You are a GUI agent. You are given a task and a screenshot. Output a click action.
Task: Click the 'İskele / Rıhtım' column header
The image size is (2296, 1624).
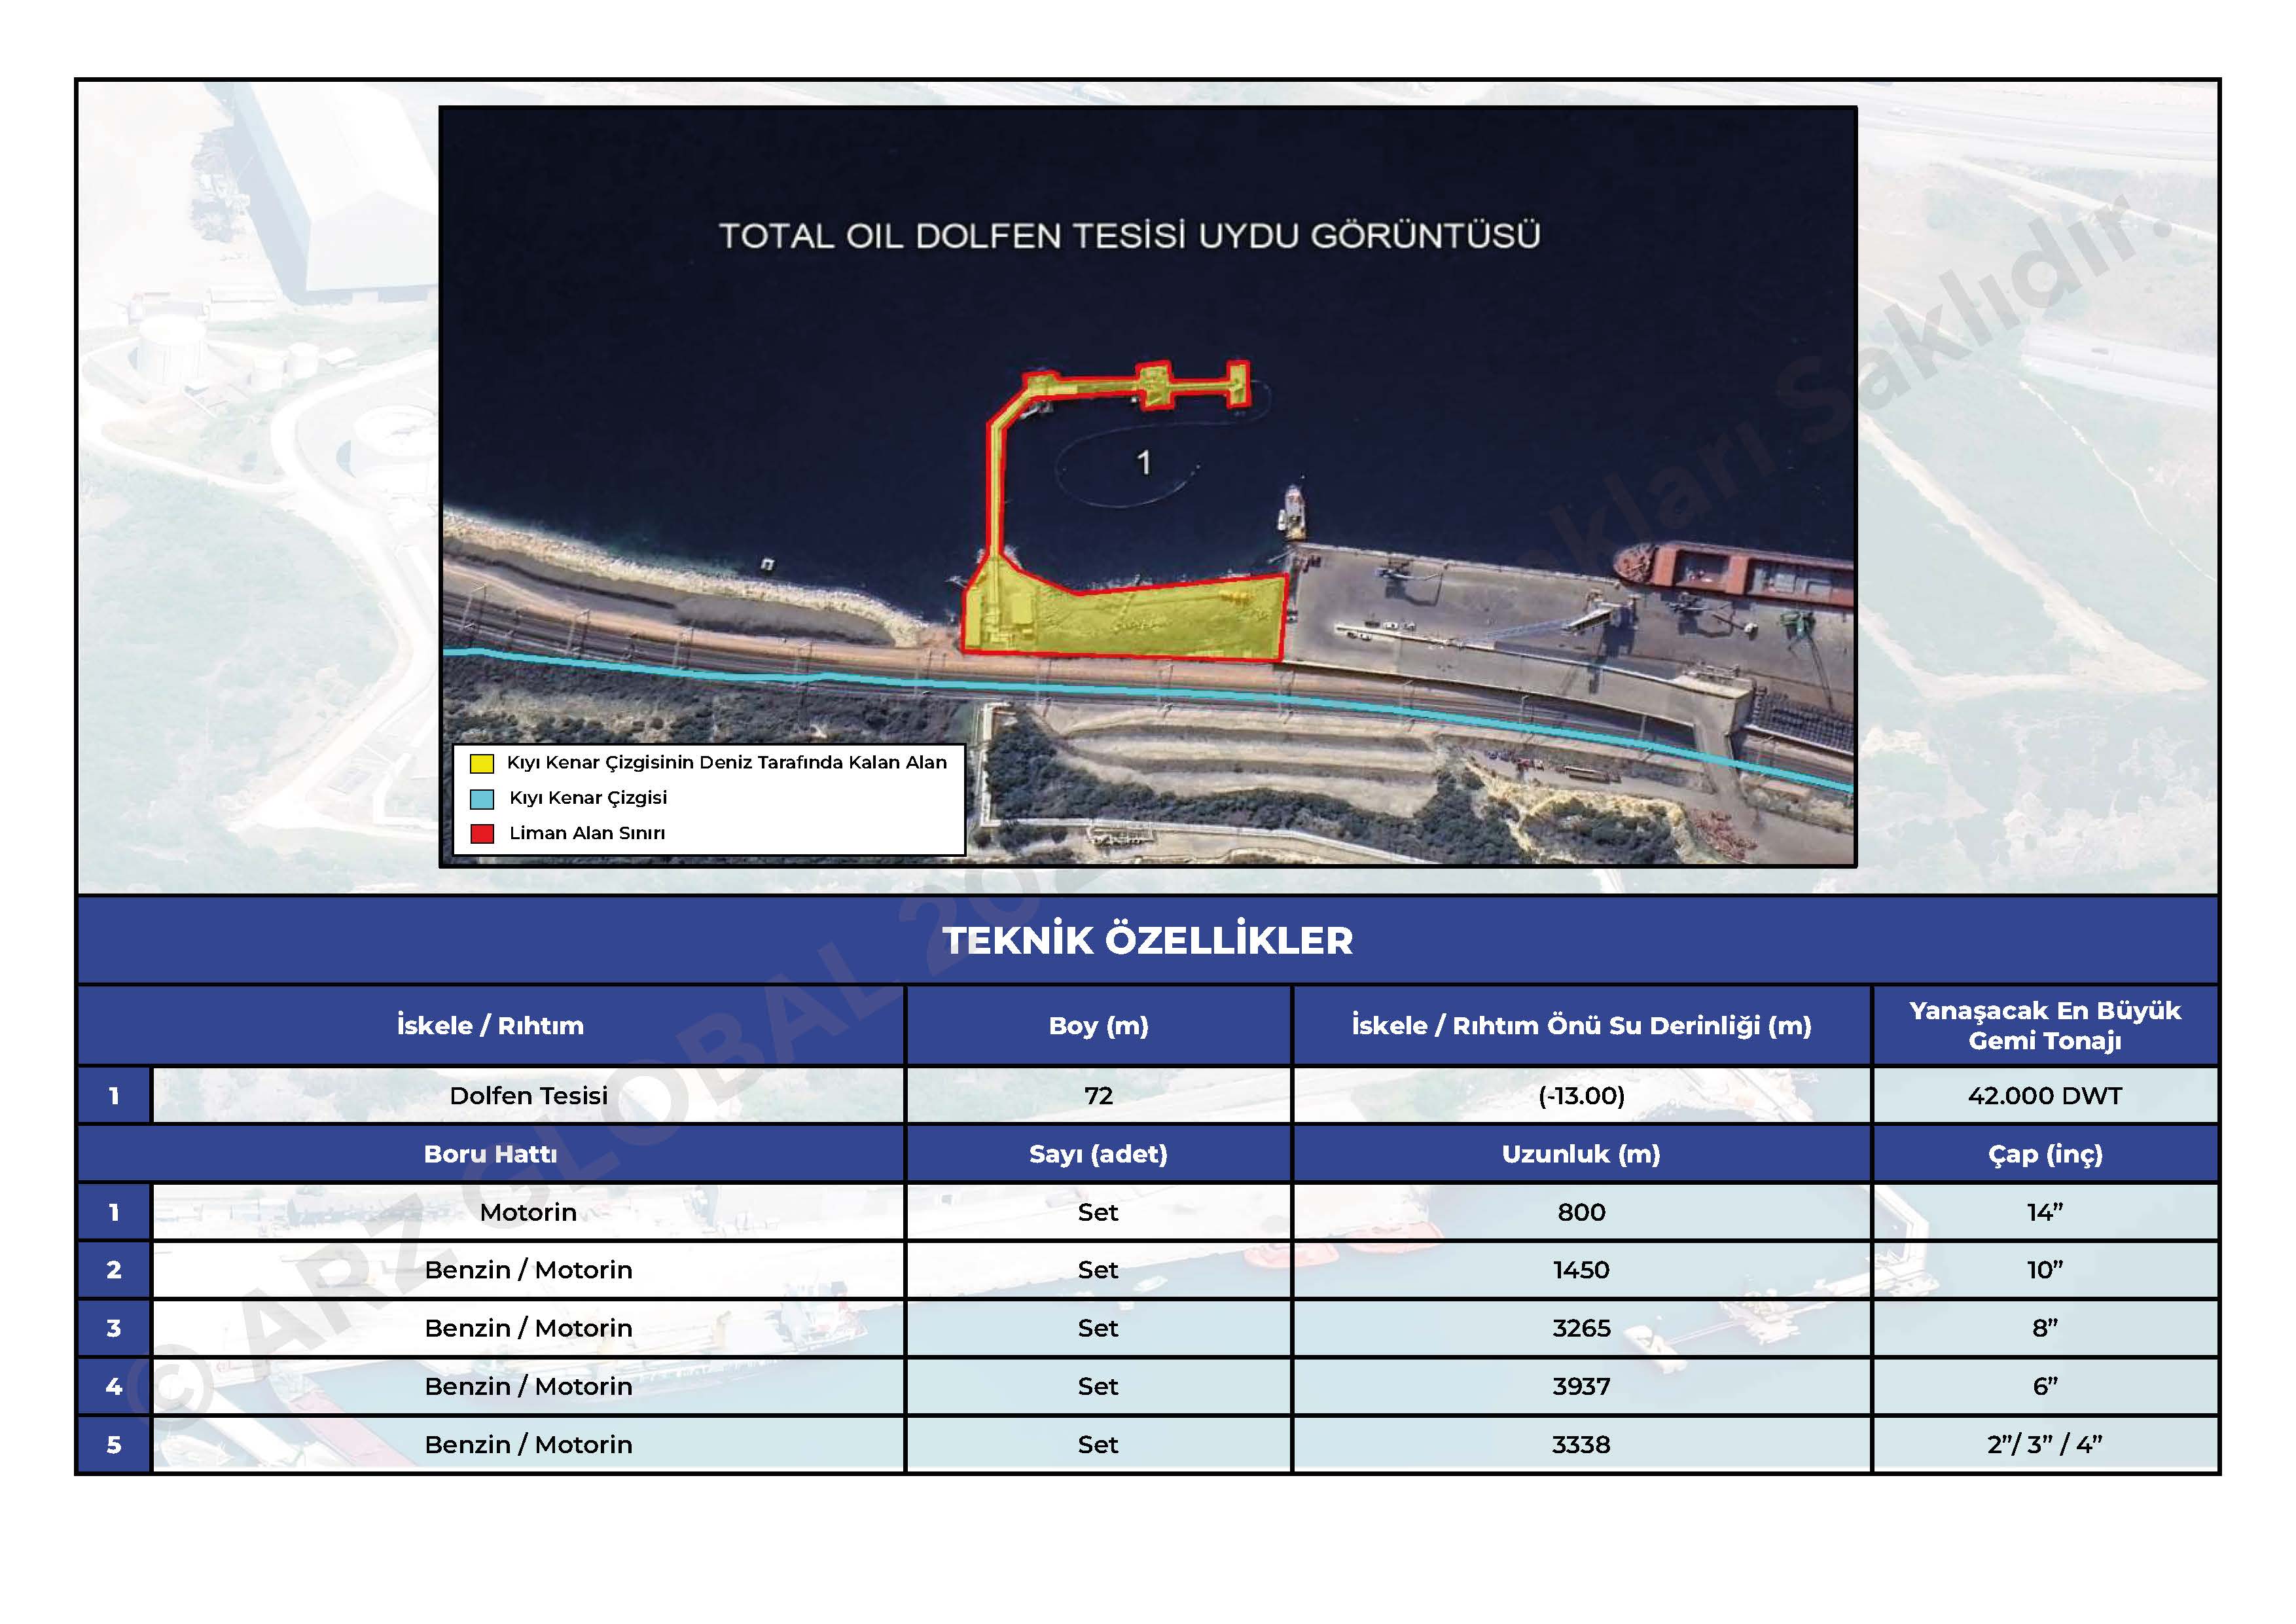pyautogui.click(x=490, y=1025)
